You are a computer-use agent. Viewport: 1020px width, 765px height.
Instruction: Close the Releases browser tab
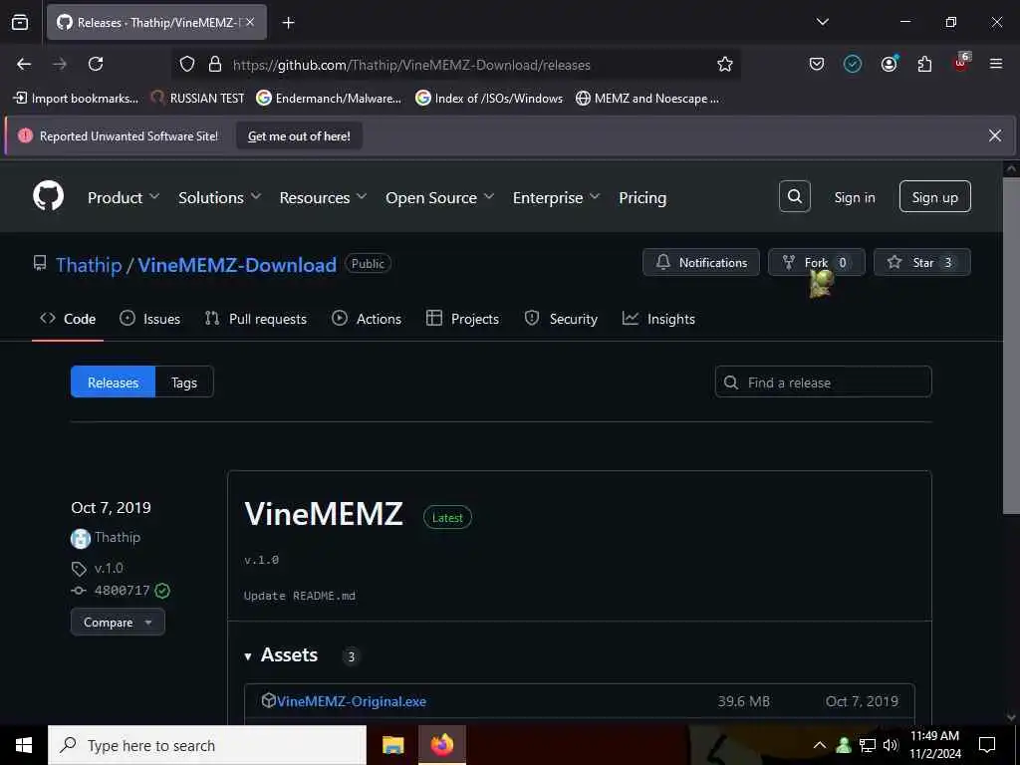click(250, 22)
